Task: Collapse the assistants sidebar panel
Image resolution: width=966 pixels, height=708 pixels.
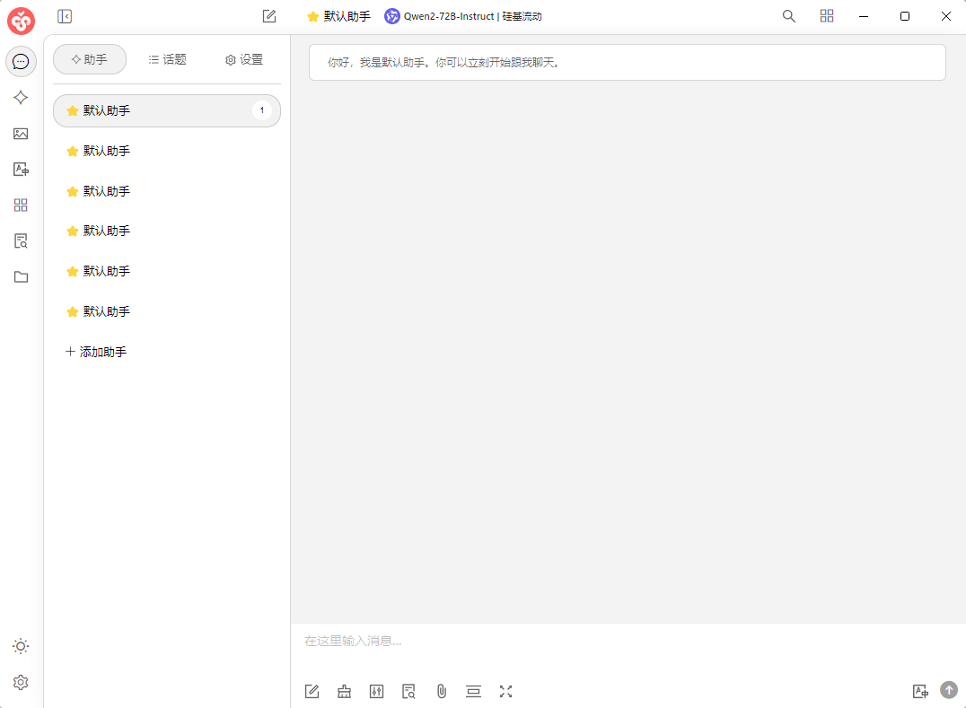Action: [65, 16]
